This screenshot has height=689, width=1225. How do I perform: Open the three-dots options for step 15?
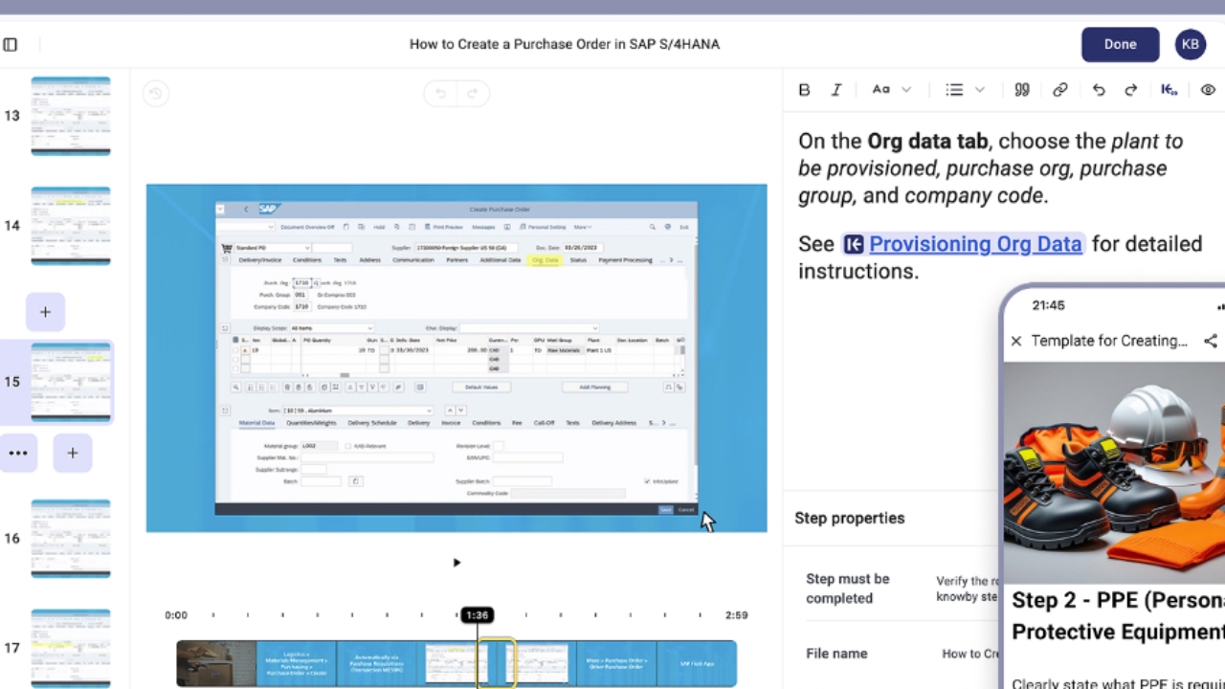[18, 453]
